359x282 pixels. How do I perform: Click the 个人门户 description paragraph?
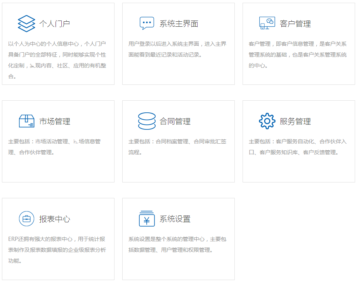pos(57,60)
